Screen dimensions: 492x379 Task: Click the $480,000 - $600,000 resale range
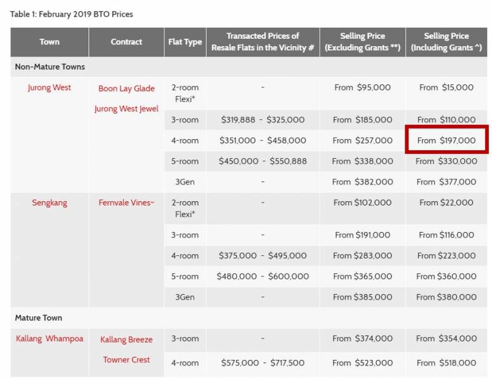[x=263, y=276]
